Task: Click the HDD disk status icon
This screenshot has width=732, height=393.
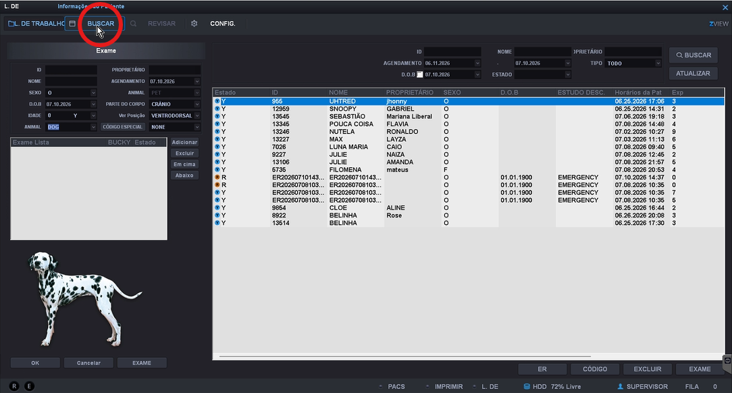Action: click(527, 386)
